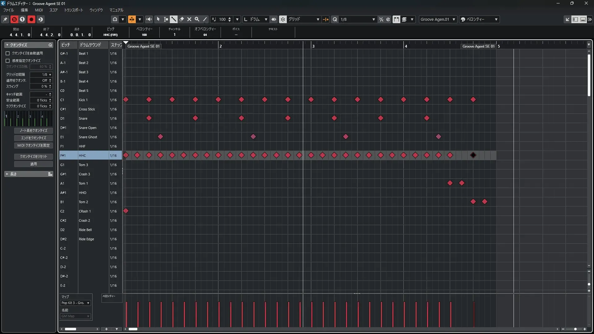This screenshot has width=594, height=334.
Task: Select the Erase tool
Action: [x=182, y=19]
